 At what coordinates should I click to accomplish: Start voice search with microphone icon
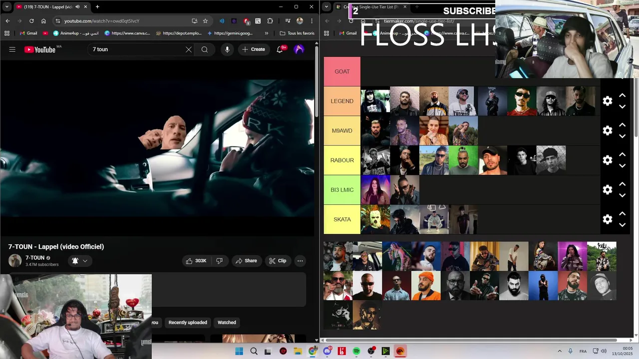click(227, 49)
